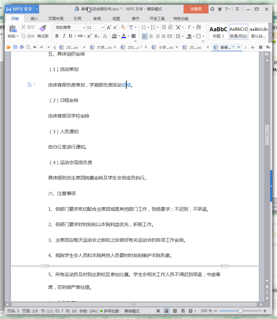
Task: Click the 未登录 (not logged in) button
Action: [x=196, y=9]
